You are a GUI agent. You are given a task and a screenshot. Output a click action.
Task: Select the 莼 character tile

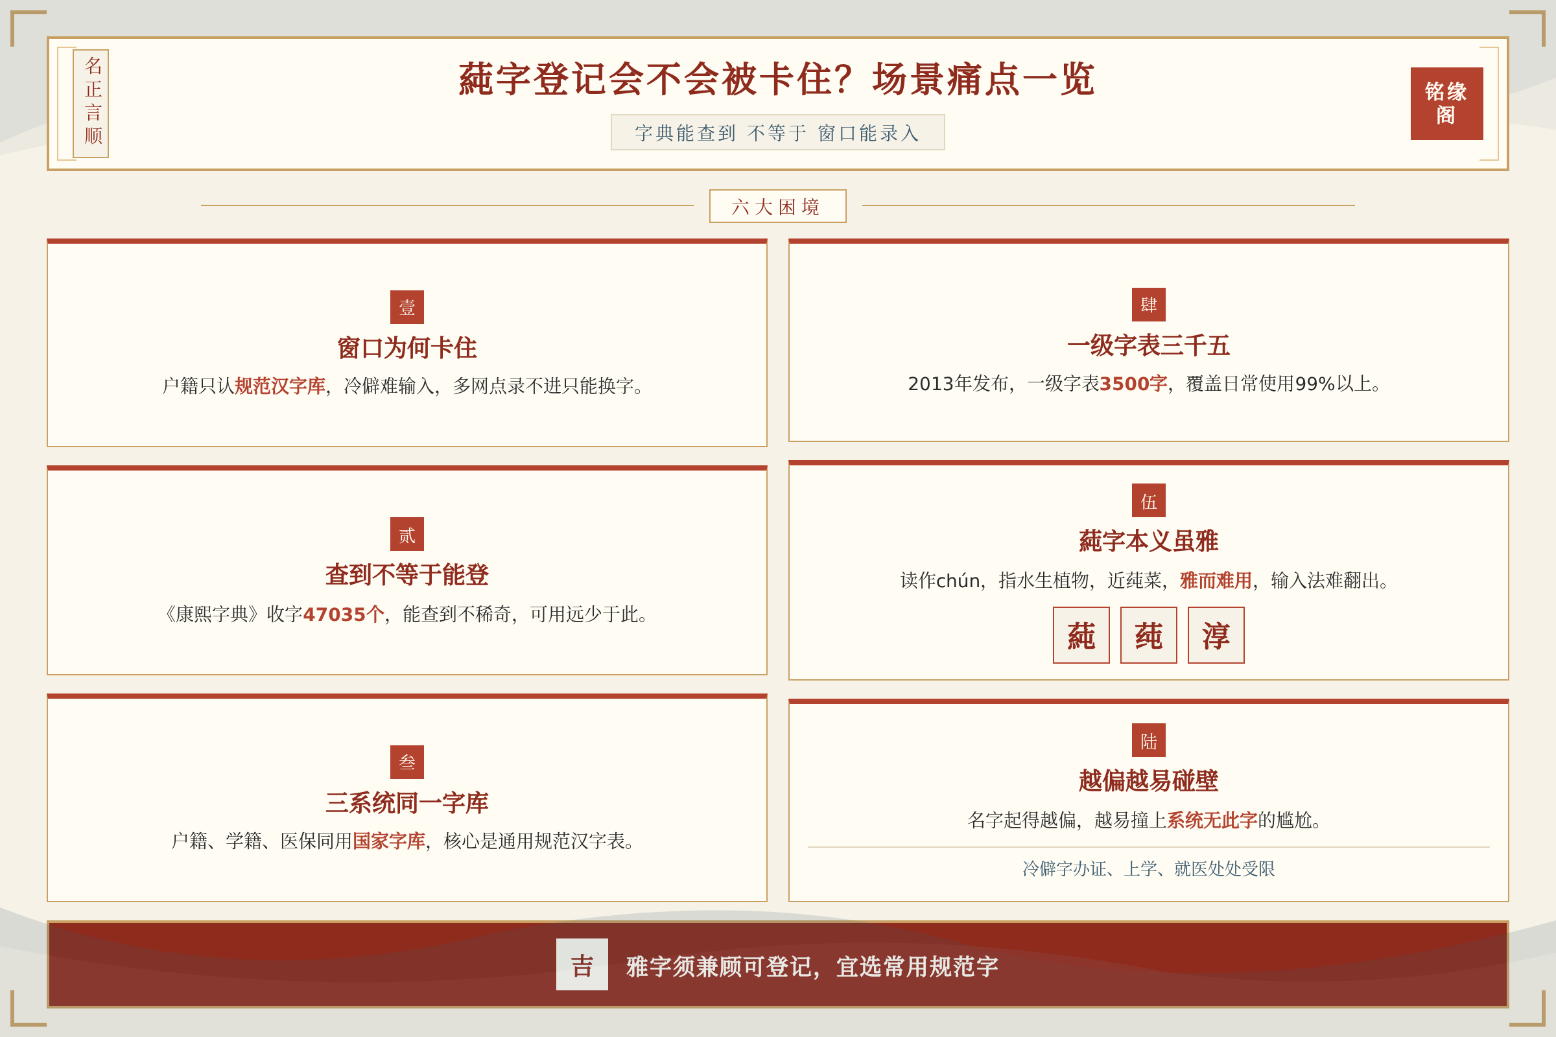pyautogui.click(x=1148, y=635)
